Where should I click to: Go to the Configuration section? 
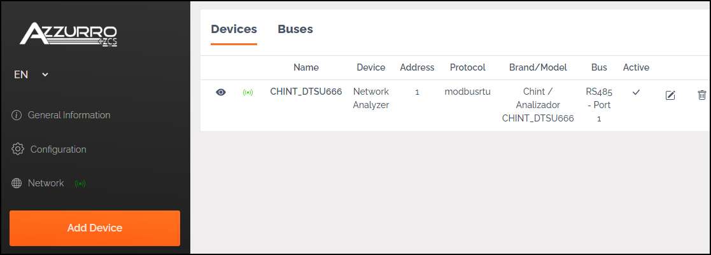[58, 149]
